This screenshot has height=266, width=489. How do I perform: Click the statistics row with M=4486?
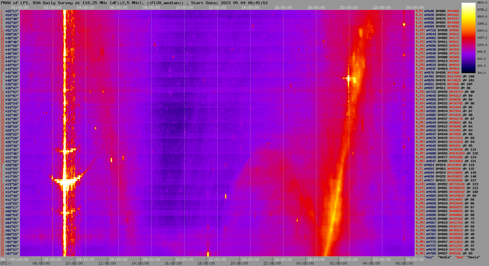click(x=437, y=11)
